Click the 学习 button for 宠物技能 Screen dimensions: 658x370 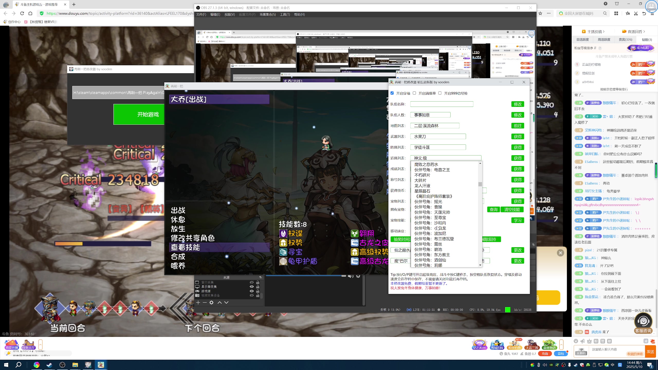(x=517, y=220)
